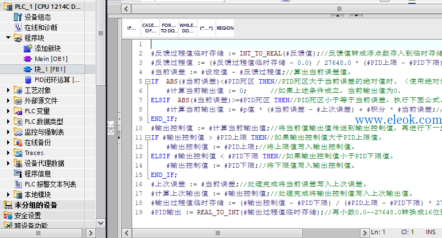Select Main [OB1] in project tree
The image size is (442, 238).
pyautogui.click(x=51, y=59)
